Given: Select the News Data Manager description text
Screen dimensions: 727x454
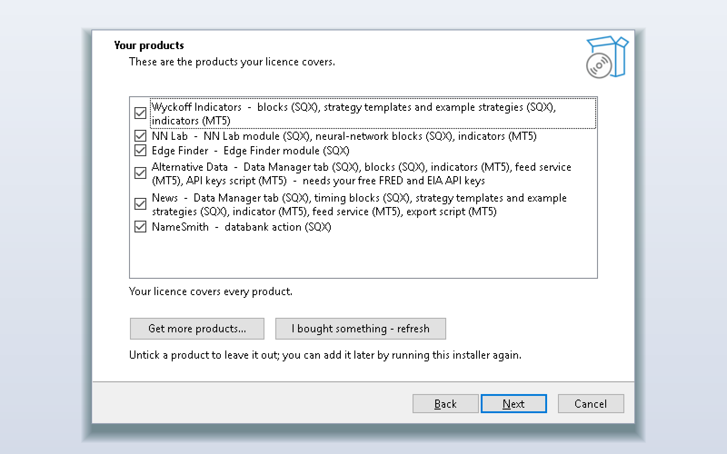Looking at the screenshot, I should (359, 204).
